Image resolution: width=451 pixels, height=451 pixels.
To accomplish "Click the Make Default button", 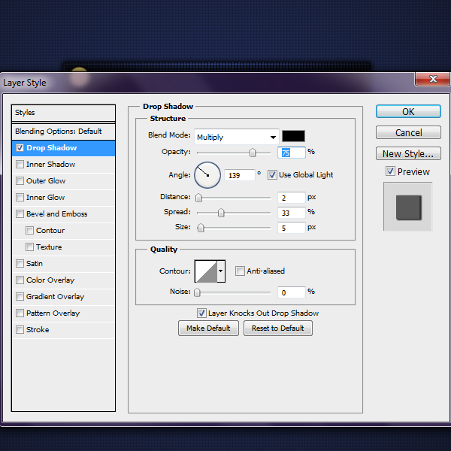I will [x=208, y=328].
